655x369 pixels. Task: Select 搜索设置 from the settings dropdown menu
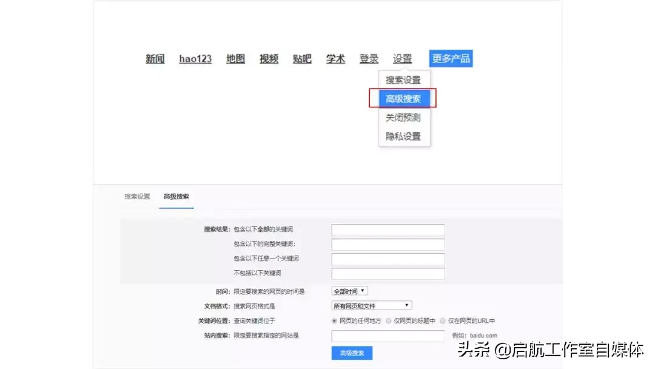click(403, 78)
